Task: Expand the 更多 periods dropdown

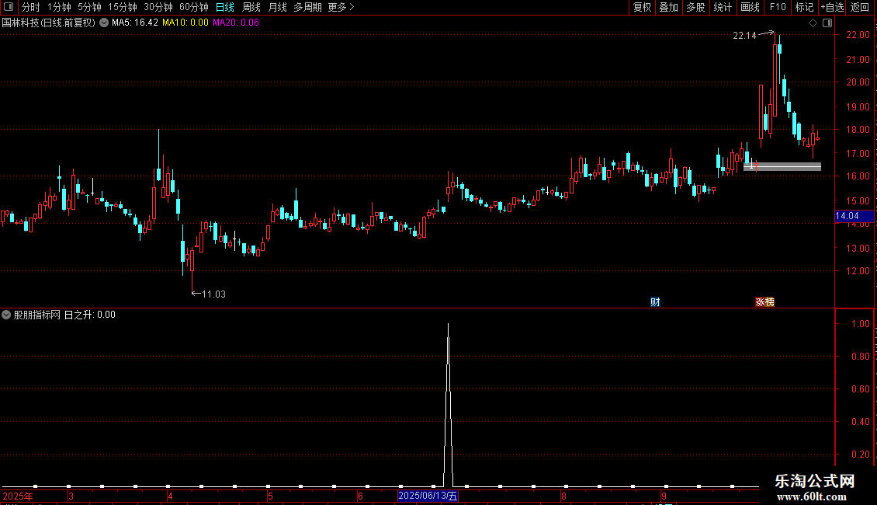Action: pos(341,7)
